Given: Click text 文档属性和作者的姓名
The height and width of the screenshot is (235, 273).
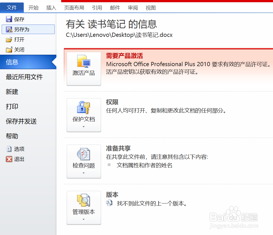Looking at the screenshot, I should 145,165.
